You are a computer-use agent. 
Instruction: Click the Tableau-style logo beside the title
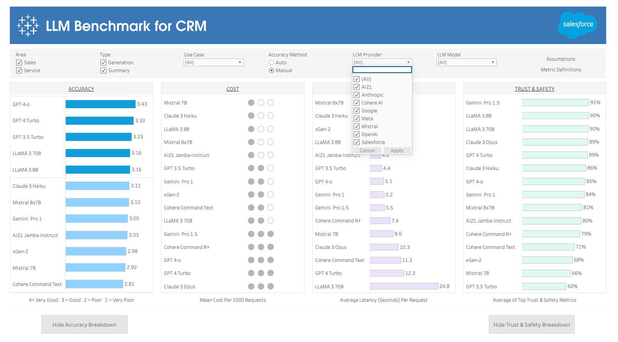click(x=28, y=26)
